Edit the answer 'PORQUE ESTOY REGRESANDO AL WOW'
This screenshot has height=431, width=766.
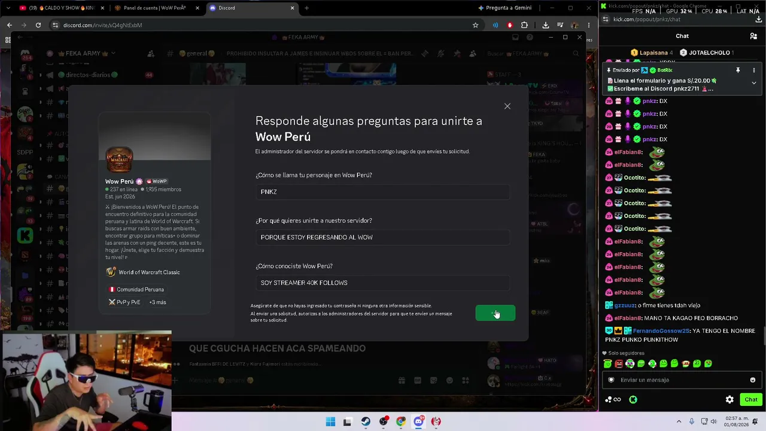[382, 237]
